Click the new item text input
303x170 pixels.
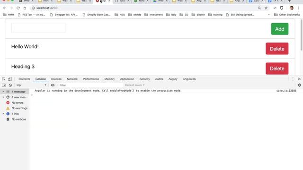tap(39, 27)
